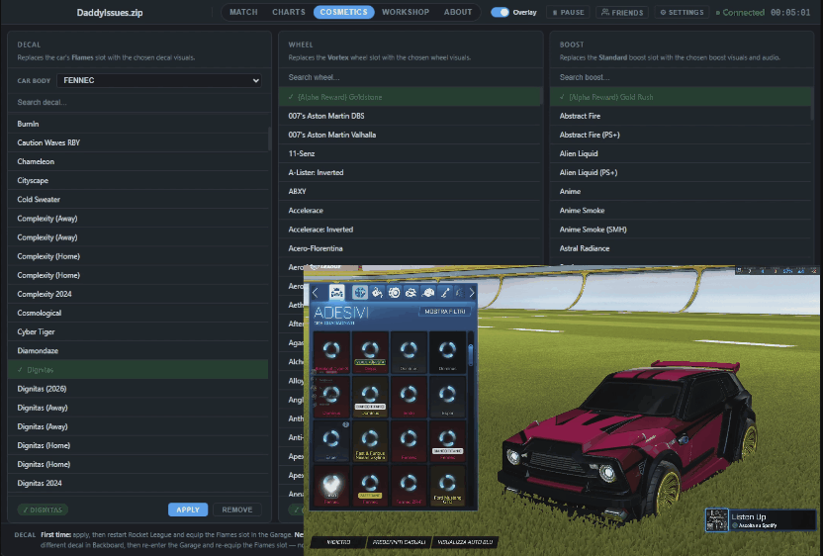Viewport: 823px width, 556px height.
Task: Select the Ford Mustang GTD decal tile
Action: tap(447, 486)
